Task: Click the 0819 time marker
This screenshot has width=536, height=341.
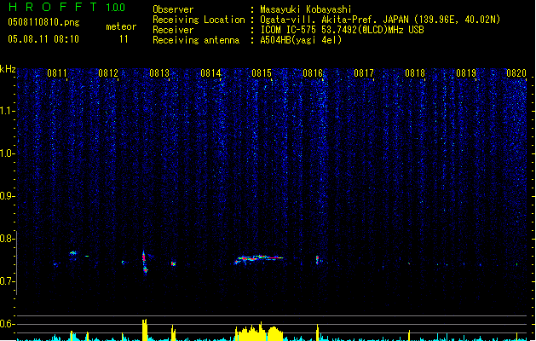Action: pos(466,73)
